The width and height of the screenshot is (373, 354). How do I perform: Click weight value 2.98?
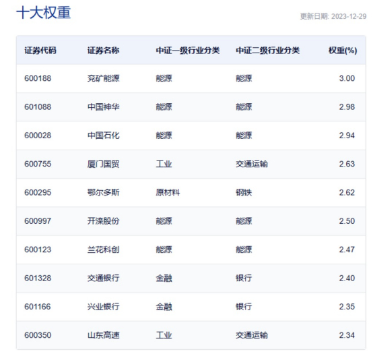coord(347,107)
